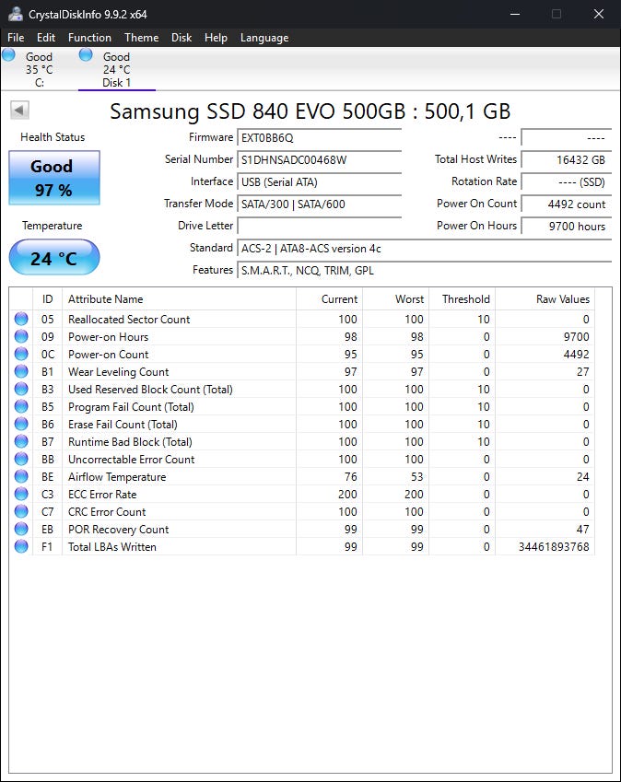Click the CRC Error Count attribute name
Viewport: 621px width, 782px height.
pyautogui.click(x=107, y=512)
